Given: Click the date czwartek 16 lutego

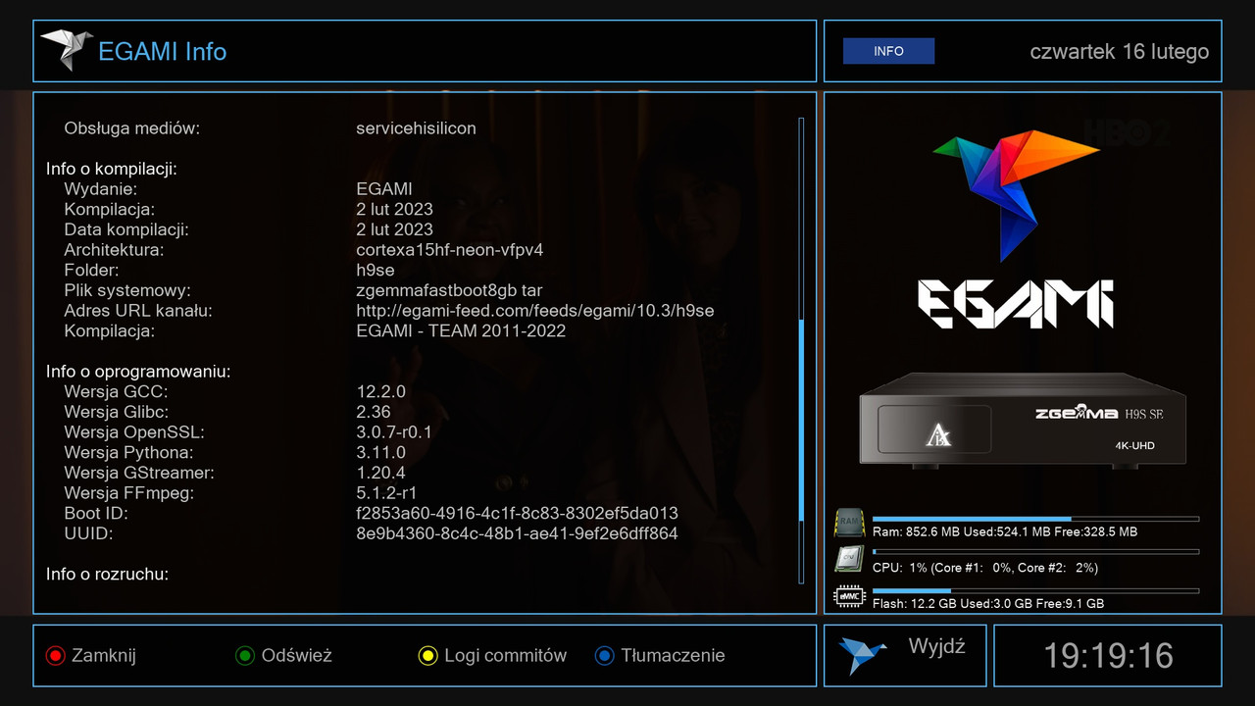Looking at the screenshot, I should coord(1119,52).
